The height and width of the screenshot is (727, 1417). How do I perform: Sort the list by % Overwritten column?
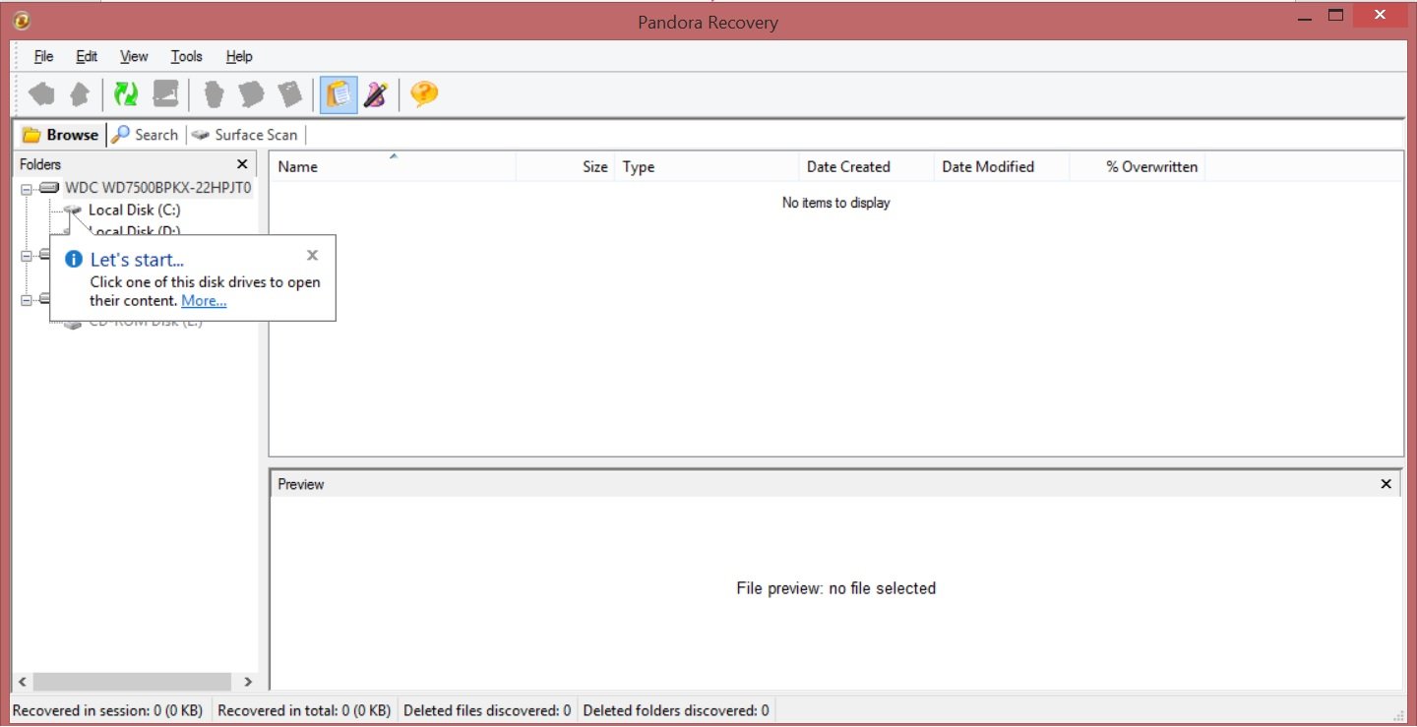[1138, 167]
